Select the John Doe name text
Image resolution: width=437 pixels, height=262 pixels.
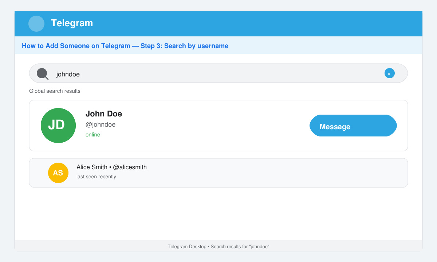[104, 114]
